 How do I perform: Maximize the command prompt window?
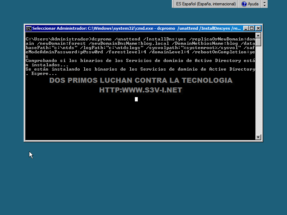[x=251, y=28]
